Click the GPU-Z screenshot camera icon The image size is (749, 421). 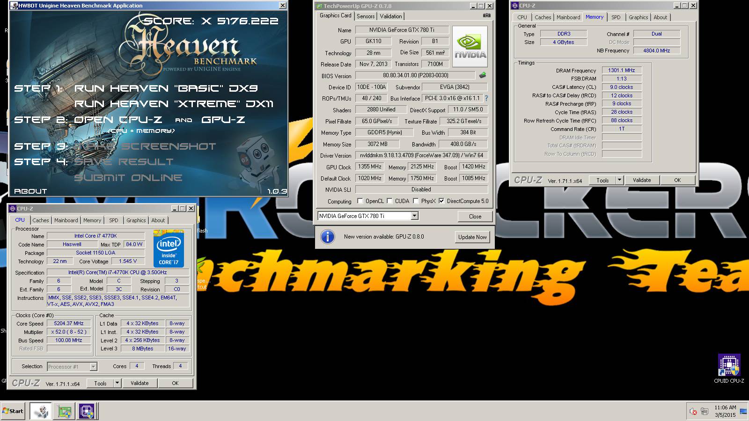click(487, 15)
